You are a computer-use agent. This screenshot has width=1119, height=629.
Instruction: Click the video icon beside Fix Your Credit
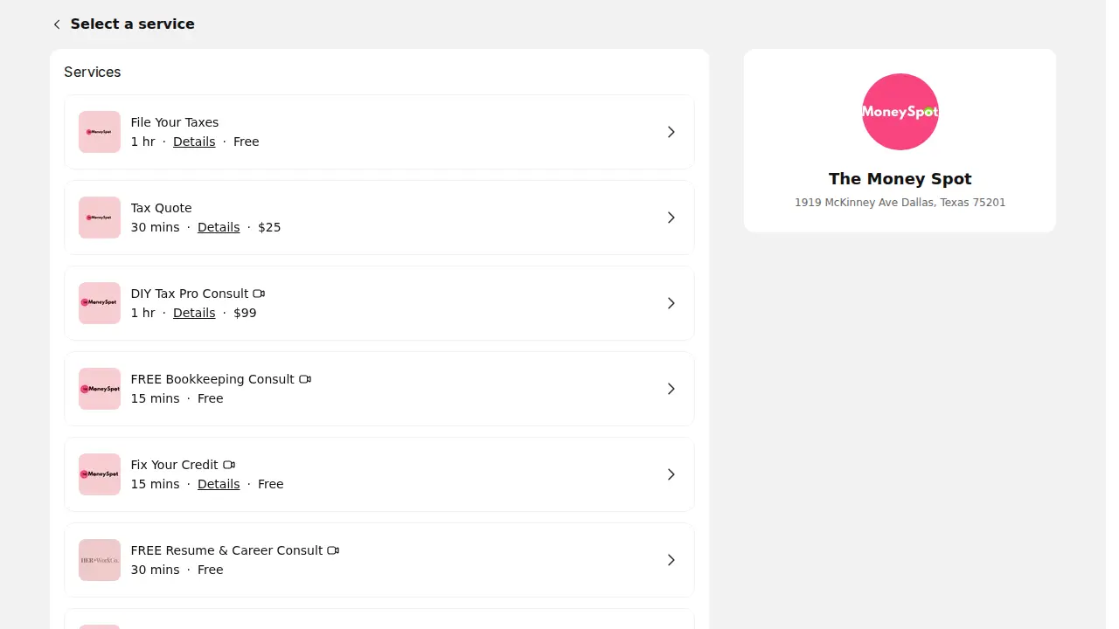[229, 465]
